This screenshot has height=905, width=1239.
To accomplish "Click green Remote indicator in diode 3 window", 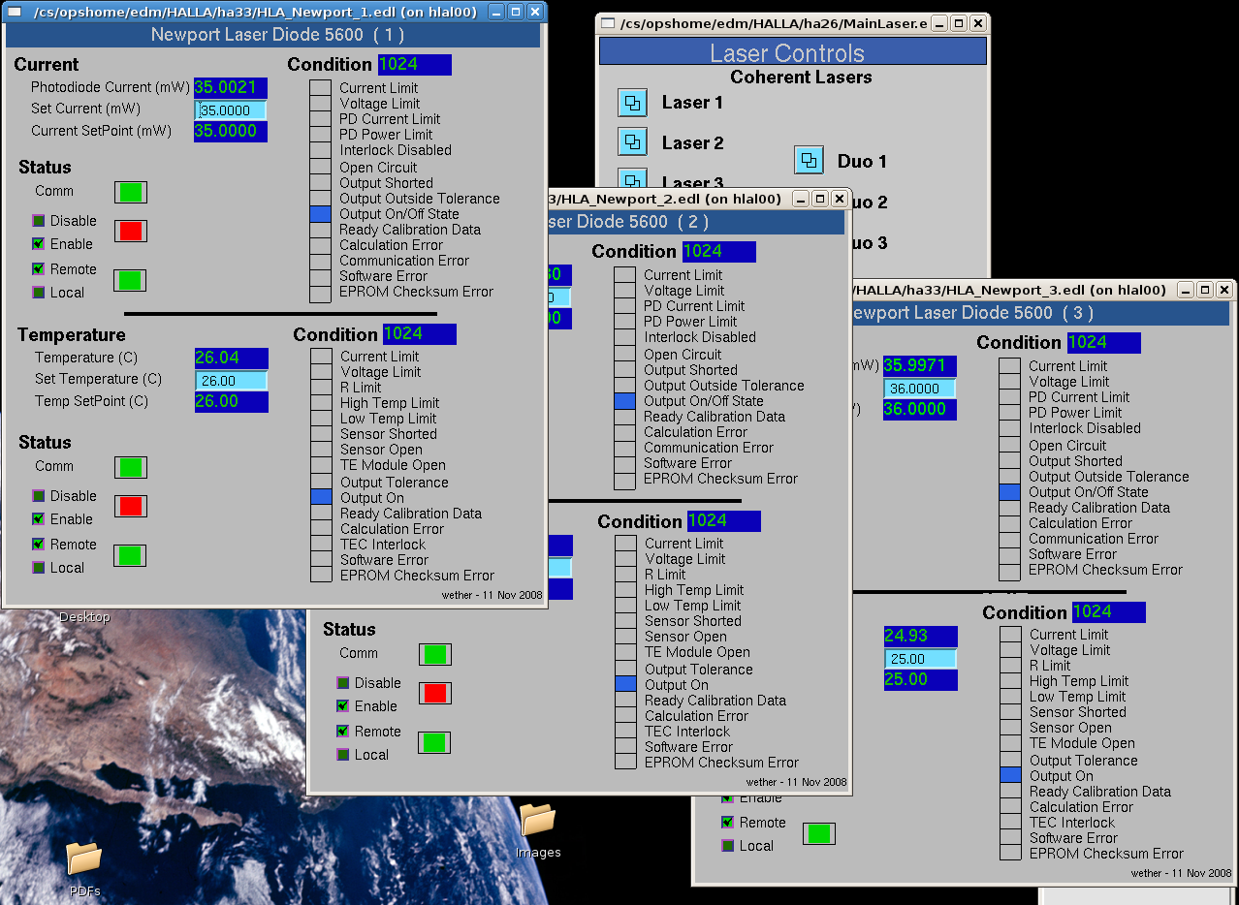I will (819, 833).
